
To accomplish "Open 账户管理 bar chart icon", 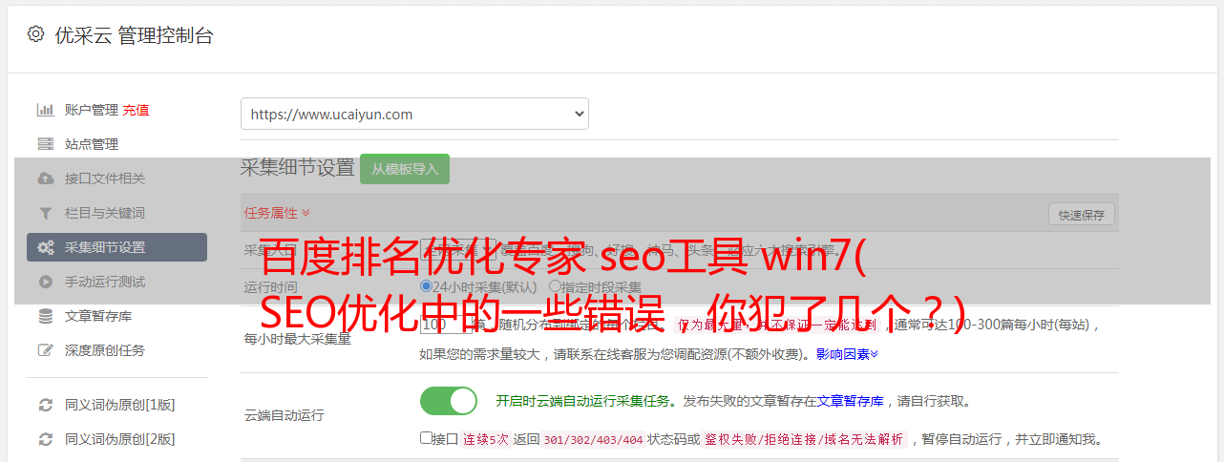I will [45, 110].
